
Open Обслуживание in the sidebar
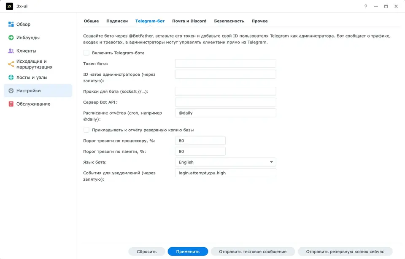[x=38, y=104]
